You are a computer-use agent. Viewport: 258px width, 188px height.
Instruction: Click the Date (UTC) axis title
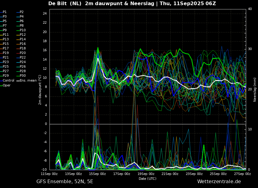click(x=148, y=179)
